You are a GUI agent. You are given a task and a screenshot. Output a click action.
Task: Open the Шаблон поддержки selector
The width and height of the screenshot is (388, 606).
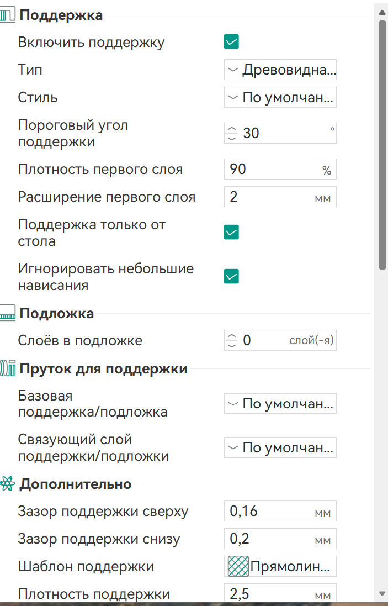tap(280, 566)
